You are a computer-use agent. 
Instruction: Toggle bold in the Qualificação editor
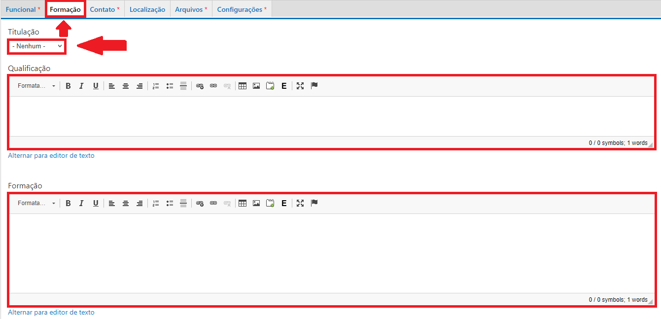pos(68,86)
